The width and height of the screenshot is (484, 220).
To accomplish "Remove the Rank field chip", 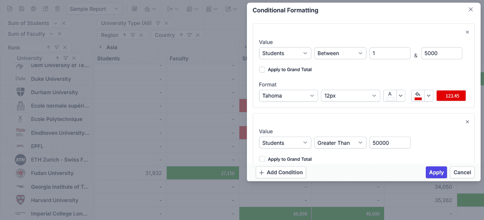I will click(65, 48).
